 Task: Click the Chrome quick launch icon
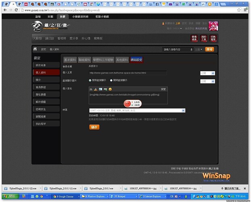(x=42, y=196)
